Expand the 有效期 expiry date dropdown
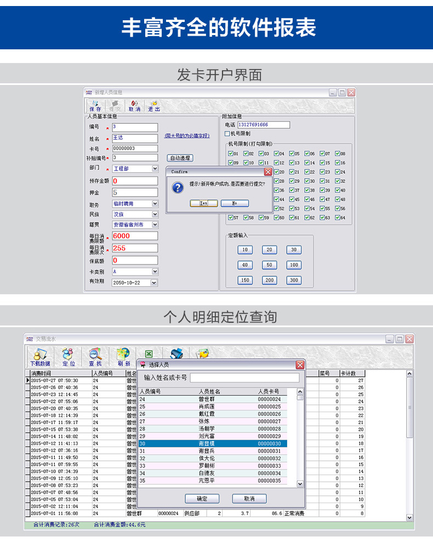This screenshot has height=548, width=433. [x=154, y=283]
